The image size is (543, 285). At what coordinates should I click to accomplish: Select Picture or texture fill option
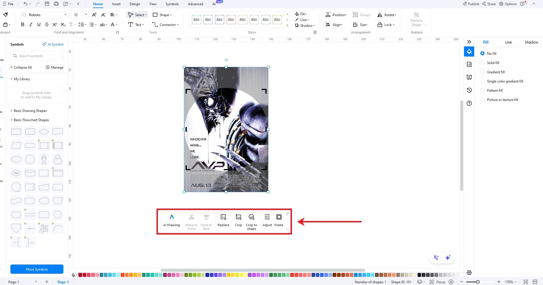pyautogui.click(x=482, y=100)
